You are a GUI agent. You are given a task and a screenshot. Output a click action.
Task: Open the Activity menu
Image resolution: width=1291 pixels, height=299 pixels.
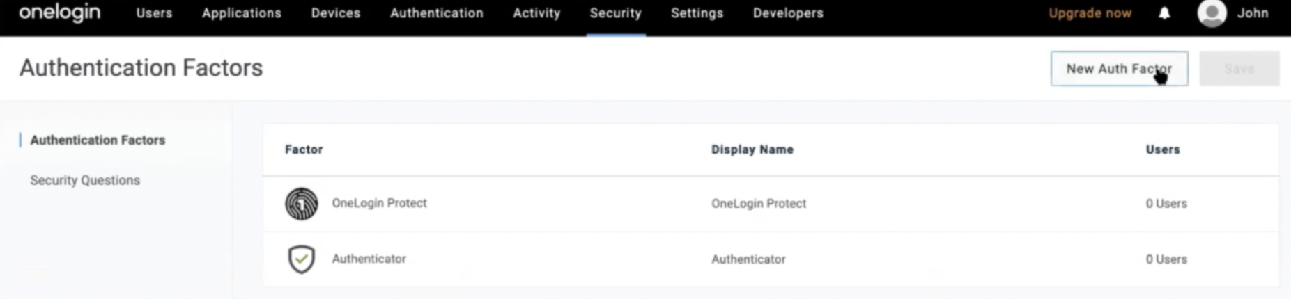(x=536, y=13)
